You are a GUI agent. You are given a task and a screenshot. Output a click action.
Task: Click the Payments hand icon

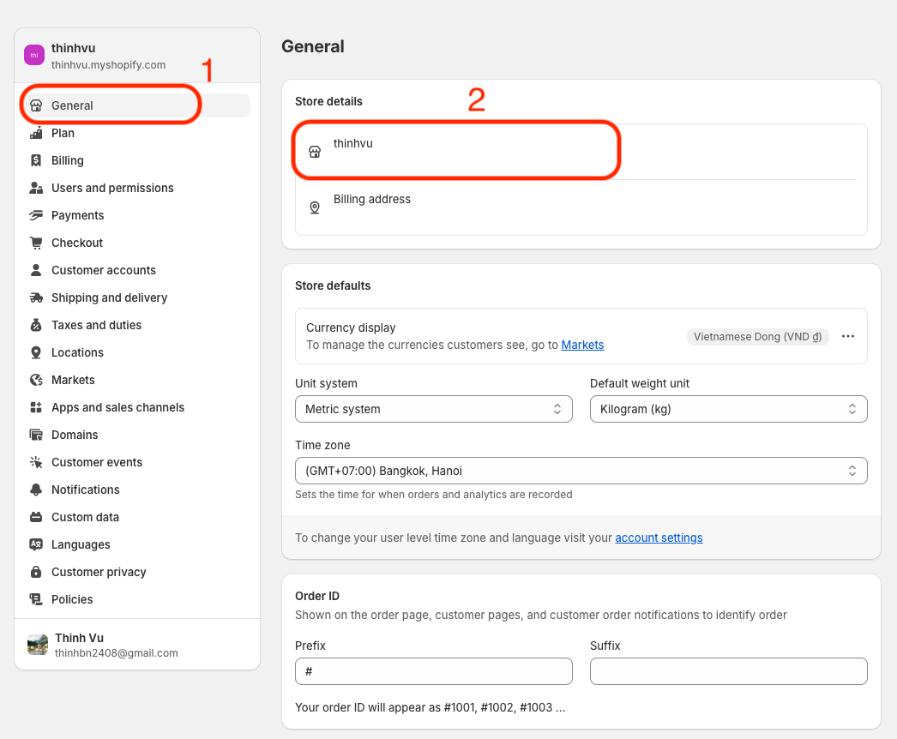[x=36, y=216]
